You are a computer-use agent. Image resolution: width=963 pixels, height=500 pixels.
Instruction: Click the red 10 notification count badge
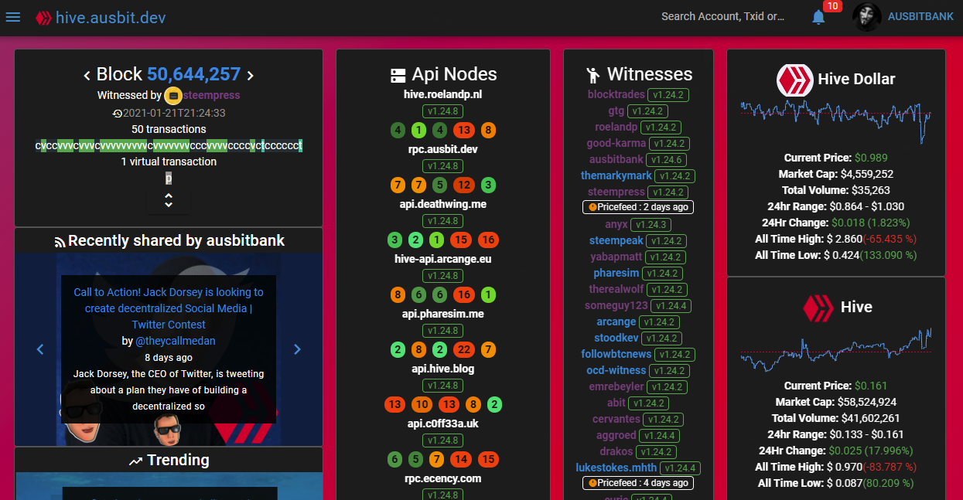832,6
